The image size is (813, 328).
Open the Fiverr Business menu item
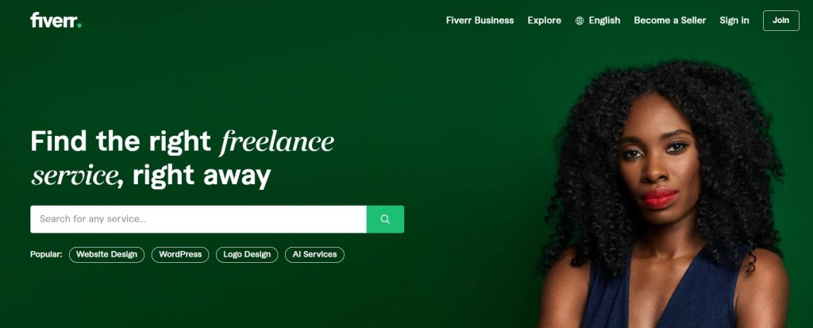480,20
